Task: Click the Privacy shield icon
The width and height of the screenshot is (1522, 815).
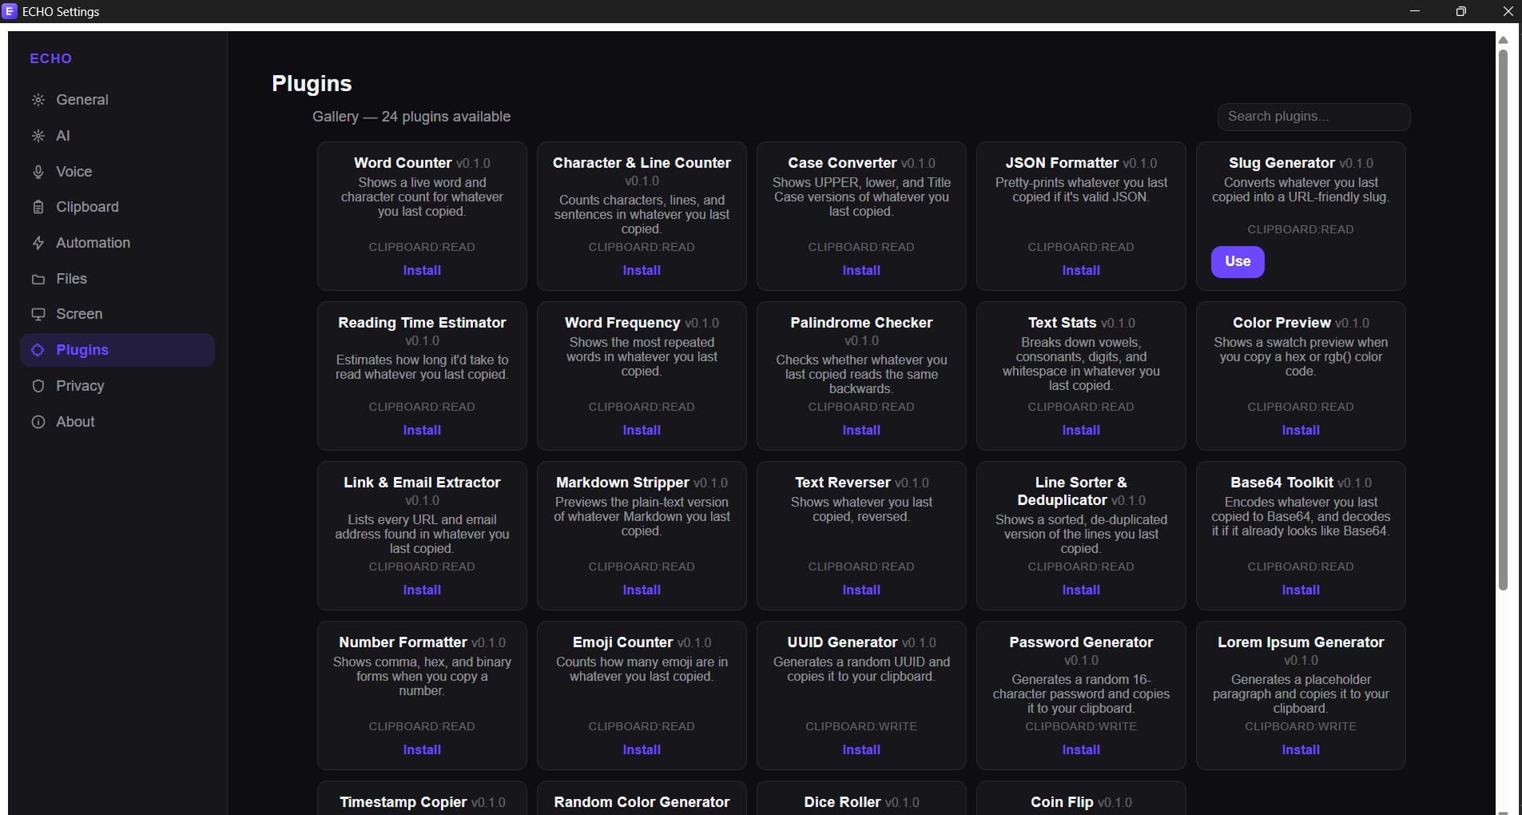Action: [x=38, y=386]
